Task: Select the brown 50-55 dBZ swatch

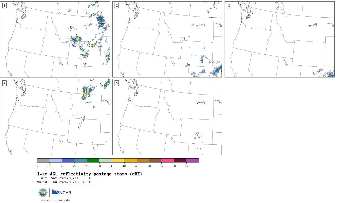Action: (155, 160)
